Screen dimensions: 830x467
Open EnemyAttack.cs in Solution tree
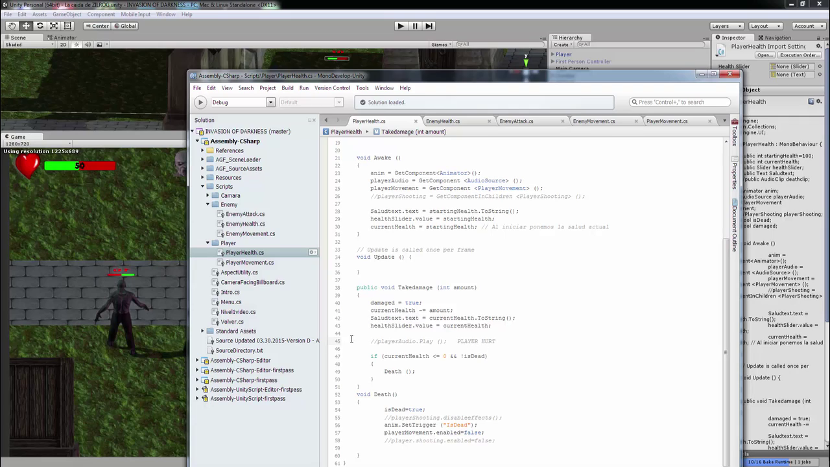[245, 214]
